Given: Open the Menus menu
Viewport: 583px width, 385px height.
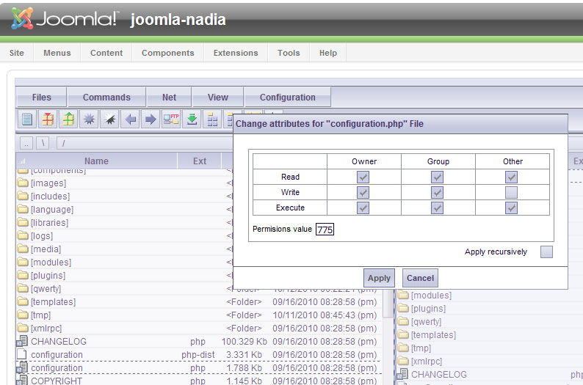Looking at the screenshot, I should (x=57, y=53).
